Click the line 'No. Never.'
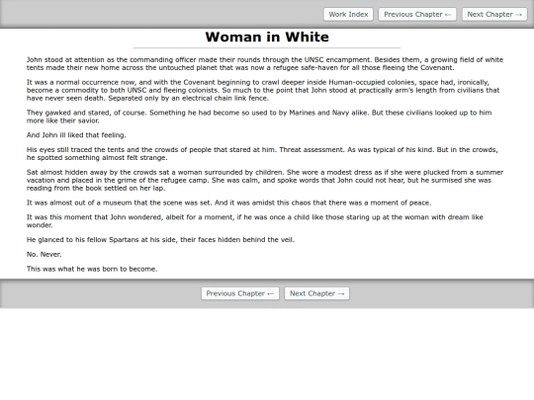 click(x=44, y=255)
